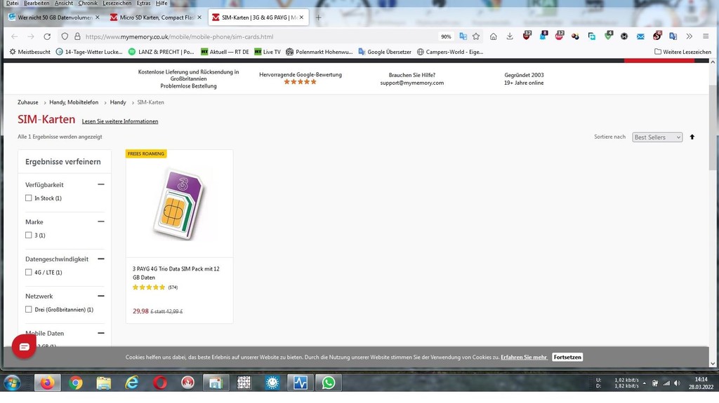
Task: Open the teal copy-window extension icon
Action: click(591, 36)
